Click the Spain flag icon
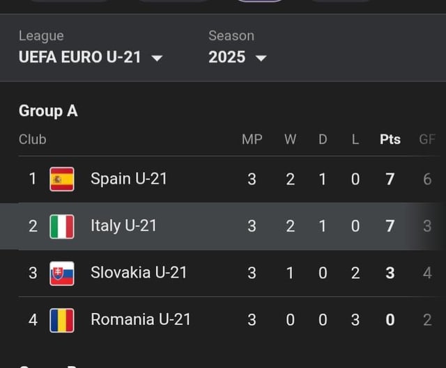This screenshot has width=446, height=368. (62, 179)
